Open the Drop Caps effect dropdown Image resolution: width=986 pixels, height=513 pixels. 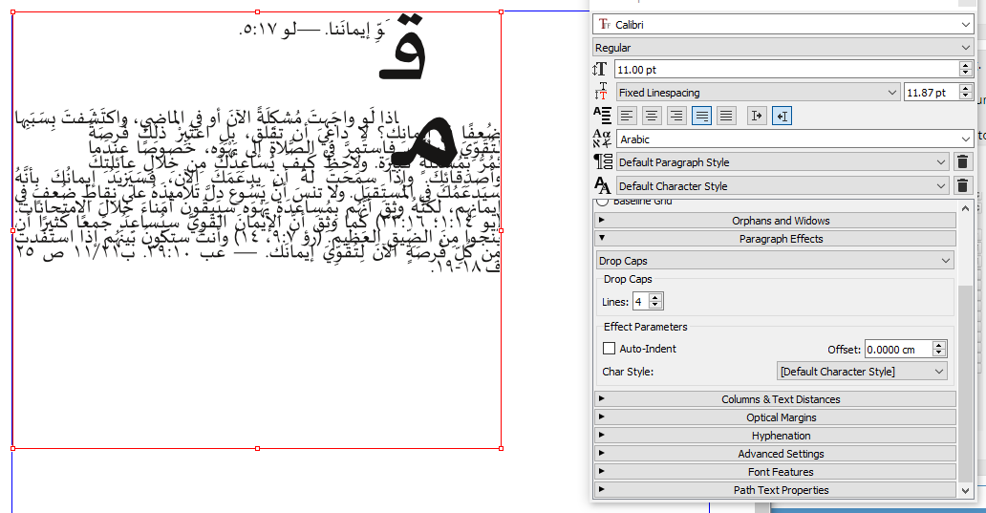(775, 261)
